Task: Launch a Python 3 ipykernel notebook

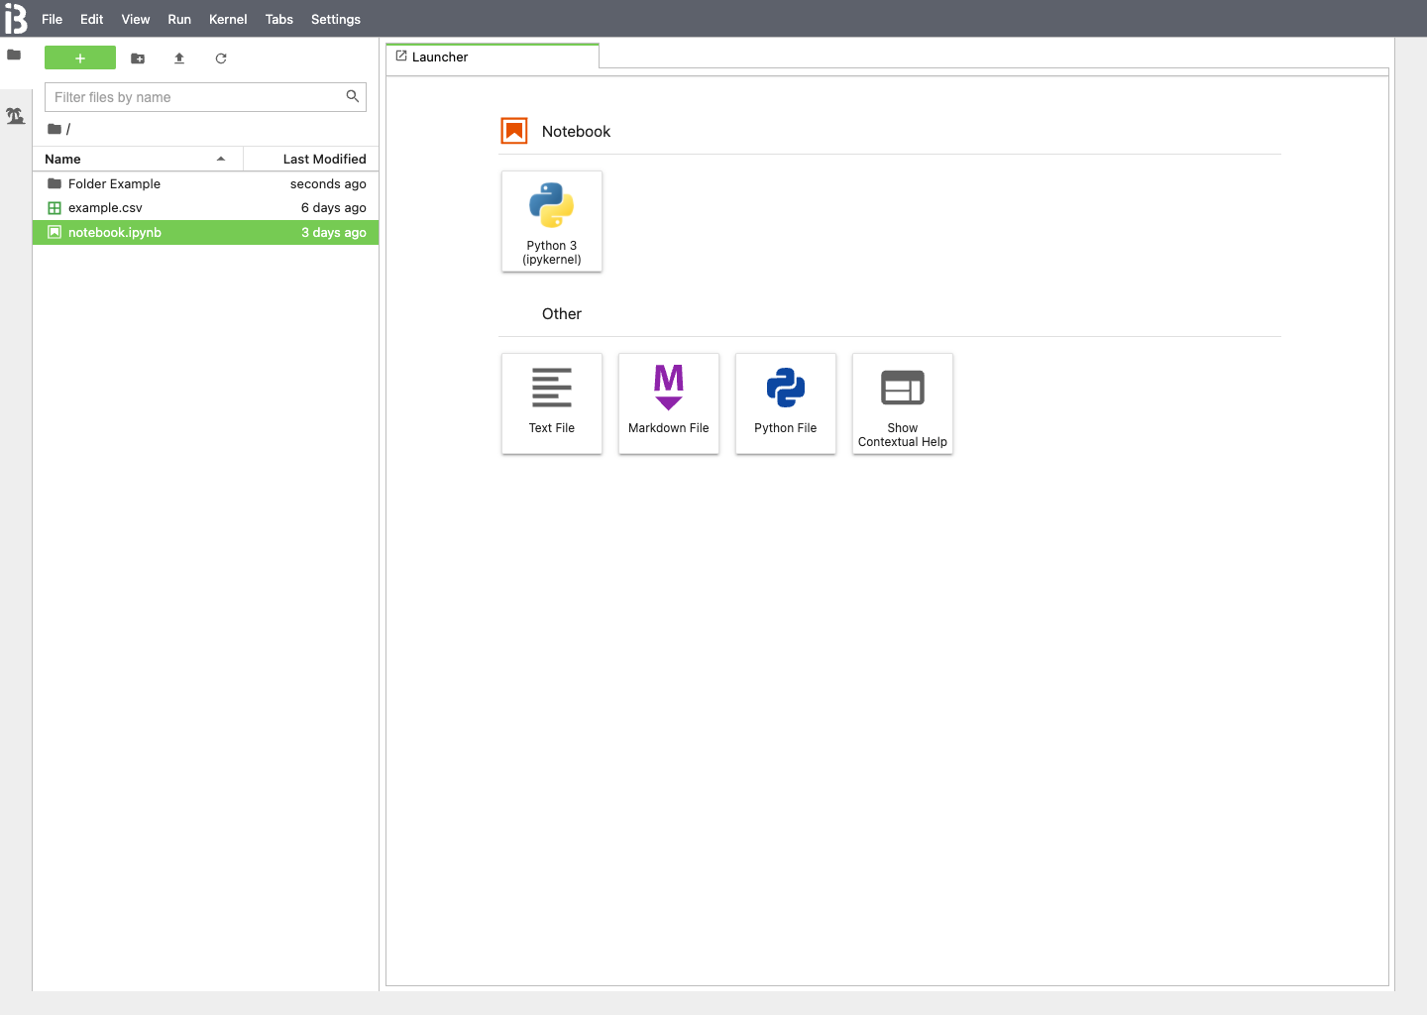Action: 552,221
